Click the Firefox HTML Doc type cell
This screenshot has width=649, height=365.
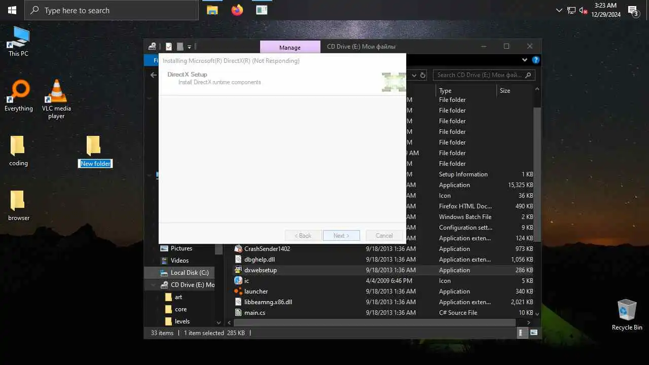465,206
